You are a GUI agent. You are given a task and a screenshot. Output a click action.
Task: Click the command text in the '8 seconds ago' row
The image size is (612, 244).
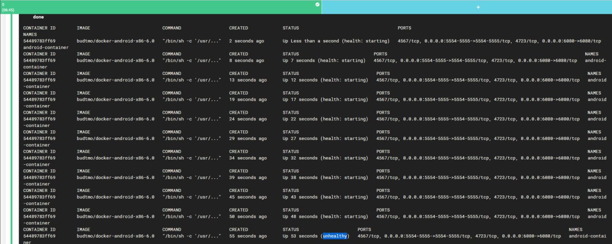click(x=192, y=61)
